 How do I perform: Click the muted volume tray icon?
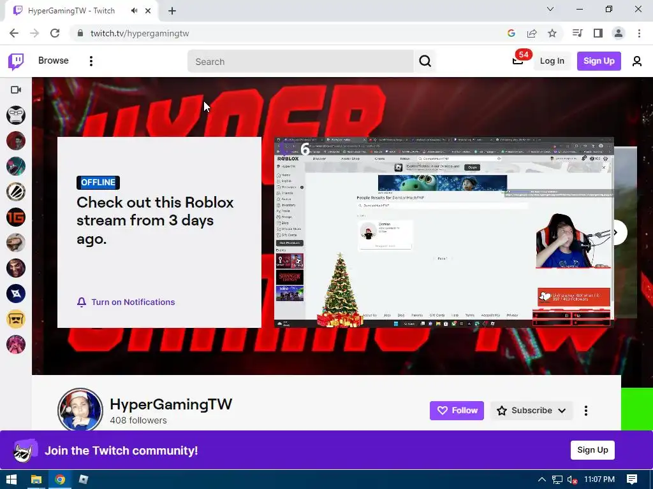coord(572,479)
